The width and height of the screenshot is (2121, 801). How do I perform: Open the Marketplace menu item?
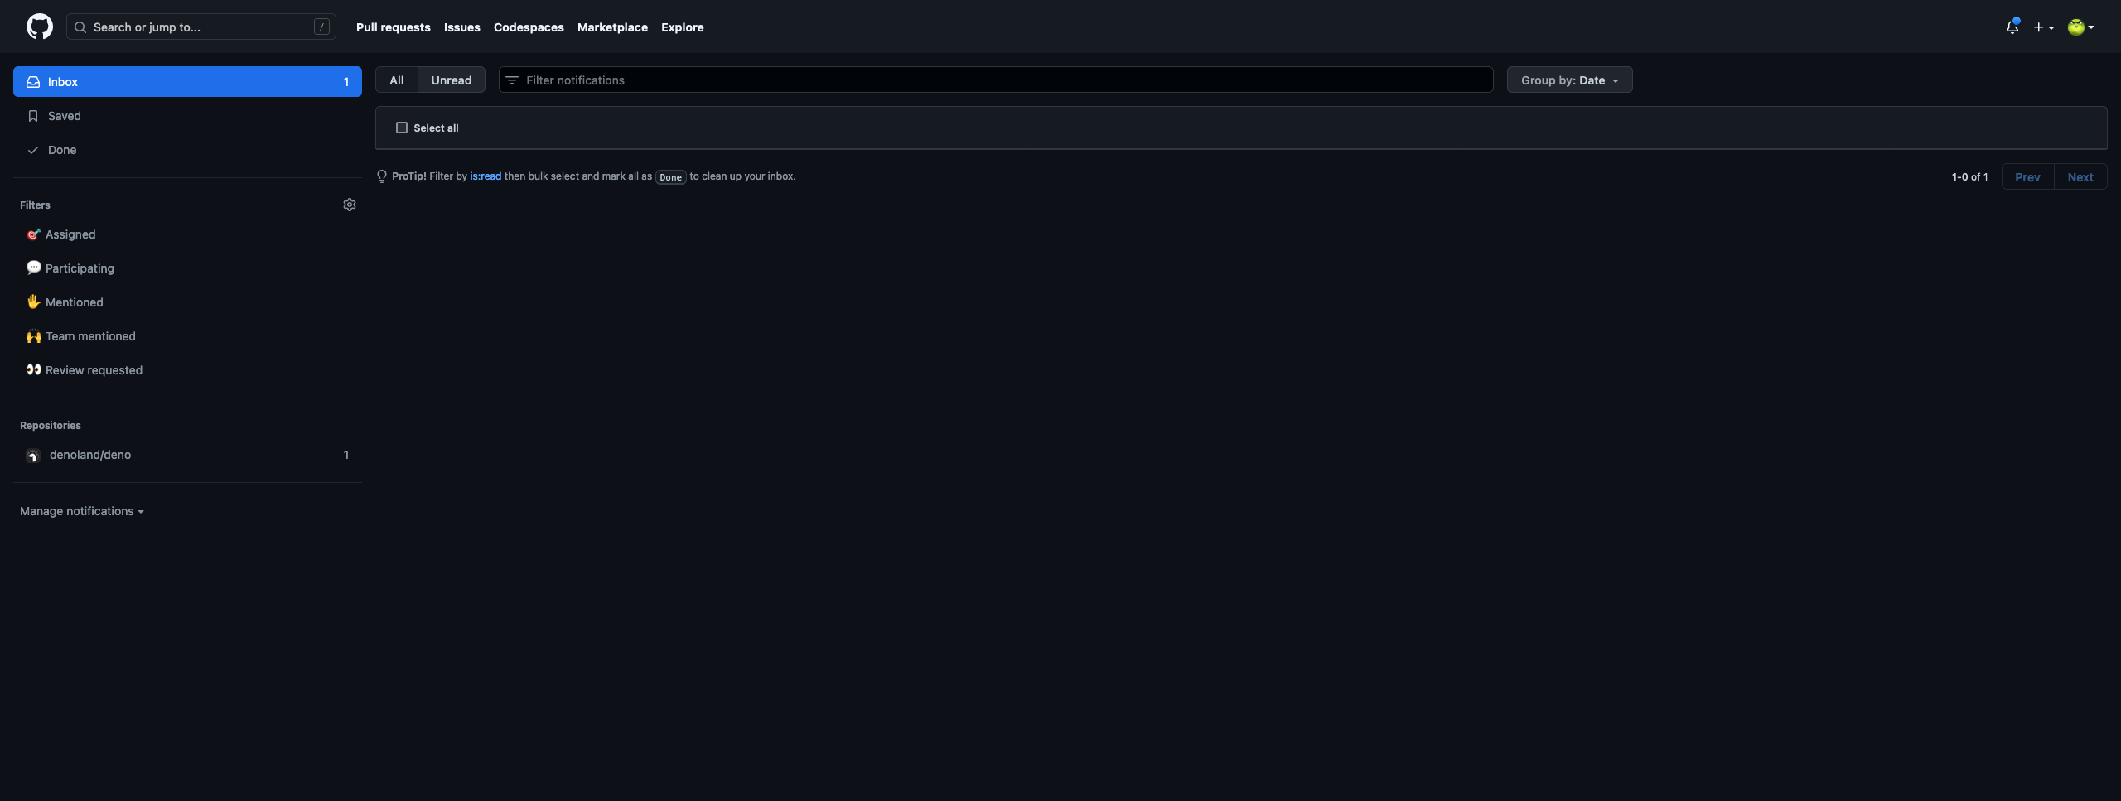[x=612, y=27]
